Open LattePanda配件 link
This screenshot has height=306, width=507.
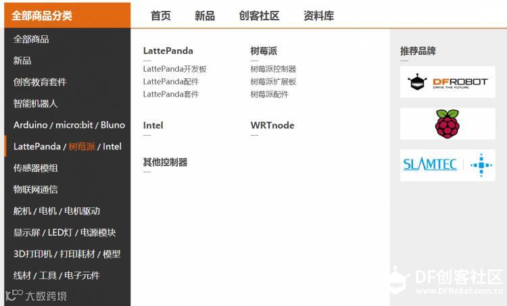(x=171, y=82)
